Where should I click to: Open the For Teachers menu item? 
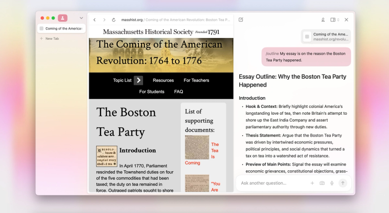coord(196,80)
